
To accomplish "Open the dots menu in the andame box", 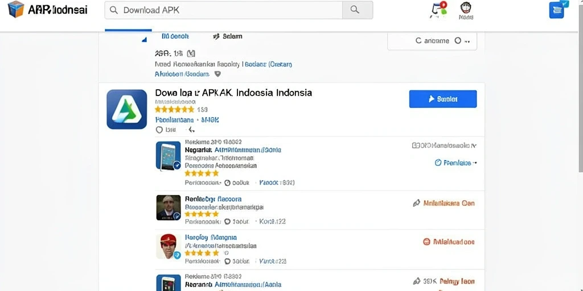I will [468, 41].
